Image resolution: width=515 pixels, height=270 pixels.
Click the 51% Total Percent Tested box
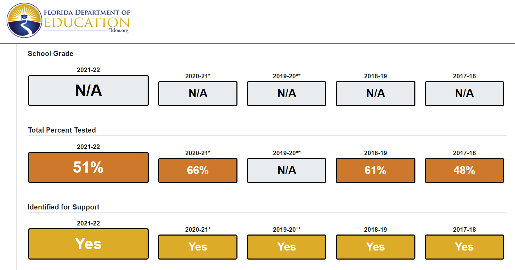click(88, 167)
